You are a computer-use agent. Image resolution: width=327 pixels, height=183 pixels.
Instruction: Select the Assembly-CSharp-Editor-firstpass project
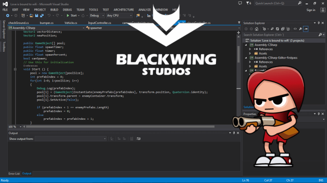(276, 58)
